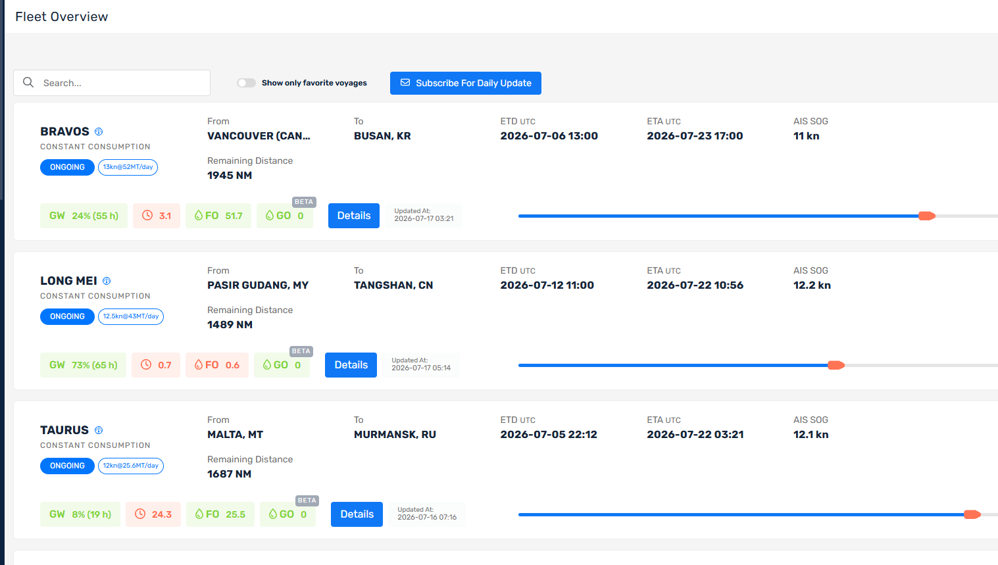Click the MURMANSK, RU destination
This screenshot has width=998, height=565.
[395, 435]
